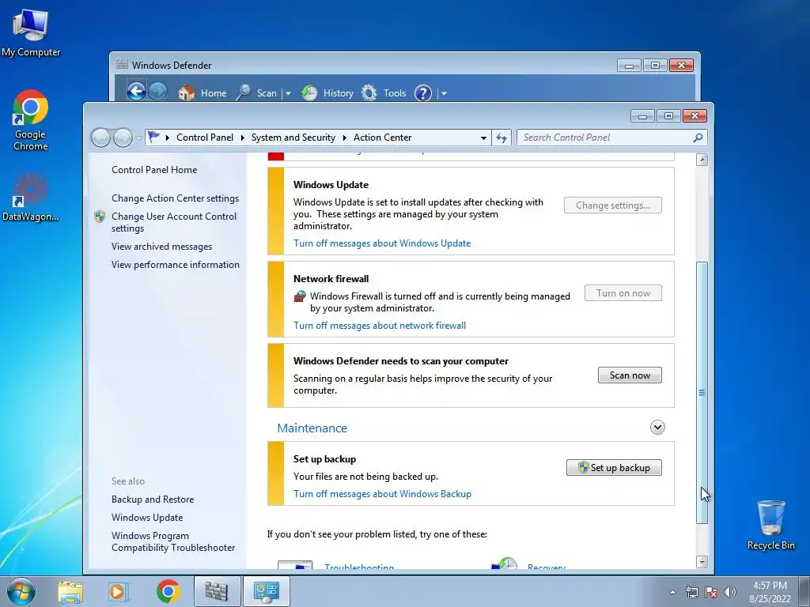810x607 pixels.
Task: Collapse the Maintenance section chevron
Action: point(657,428)
